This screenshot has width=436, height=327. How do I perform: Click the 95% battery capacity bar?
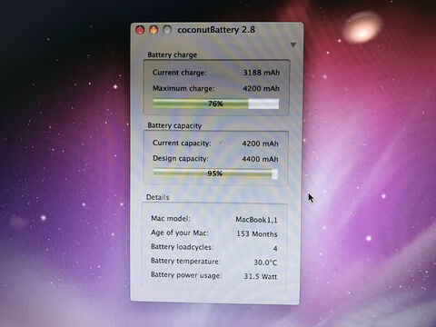click(215, 173)
